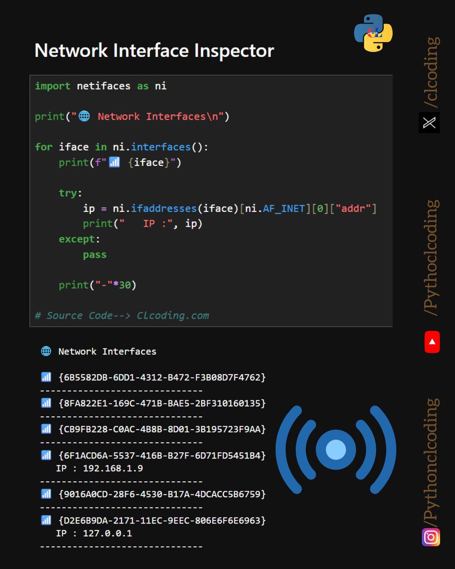Screen dimensions: 455x569
Task: Click the {CB9FB228-C0AC-4B8B-8D01-3B195723F9AA} output
Action: pos(162,429)
